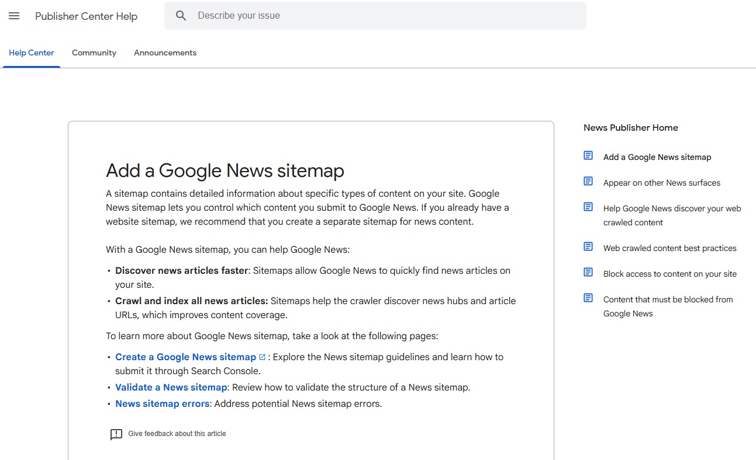Open the Announcements tab
The width and height of the screenshot is (756, 460).
165,53
